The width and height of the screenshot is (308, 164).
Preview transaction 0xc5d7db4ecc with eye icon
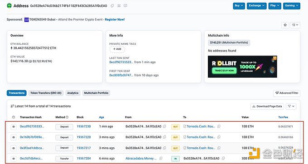click(14, 159)
